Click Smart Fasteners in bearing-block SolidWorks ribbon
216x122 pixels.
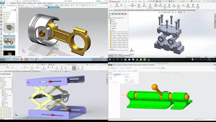tap(139, 6)
